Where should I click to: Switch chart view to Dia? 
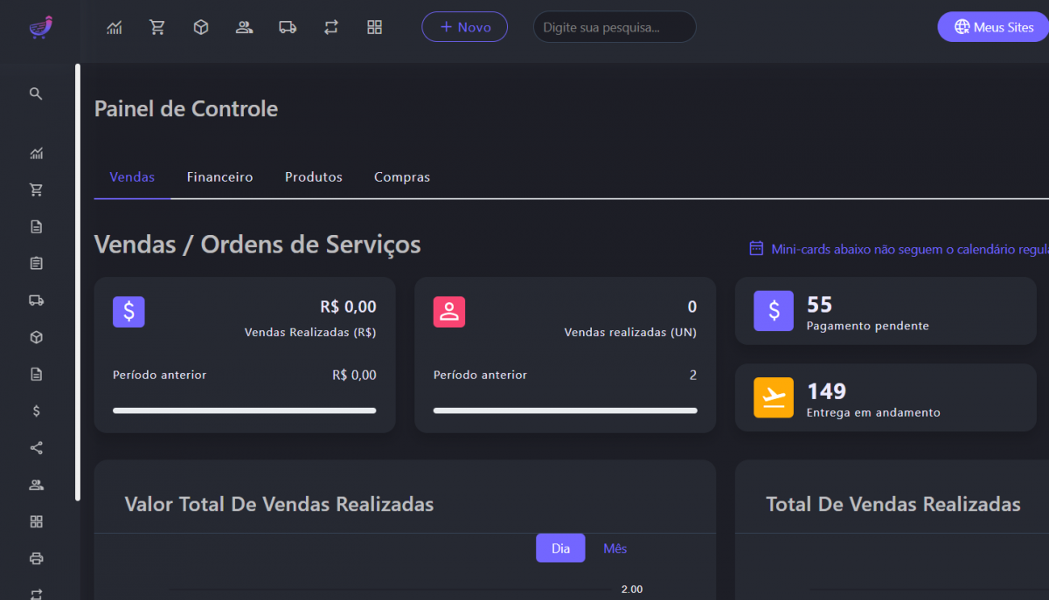pyautogui.click(x=560, y=548)
